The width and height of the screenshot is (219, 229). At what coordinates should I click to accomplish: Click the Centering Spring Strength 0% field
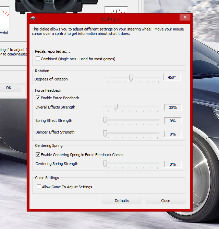point(173,164)
